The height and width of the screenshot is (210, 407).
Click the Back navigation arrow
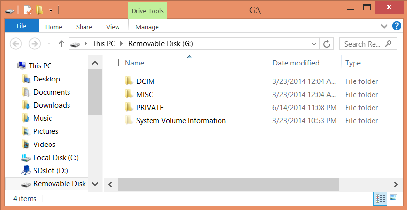click(x=16, y=44)
